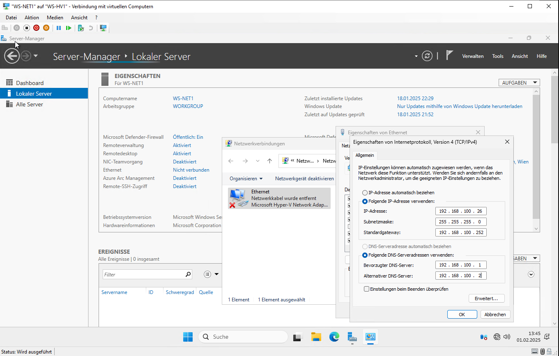Open dropdown arrow left of refresh icon
The height and width of the screenshot is (356, 559).
[416, 56]
